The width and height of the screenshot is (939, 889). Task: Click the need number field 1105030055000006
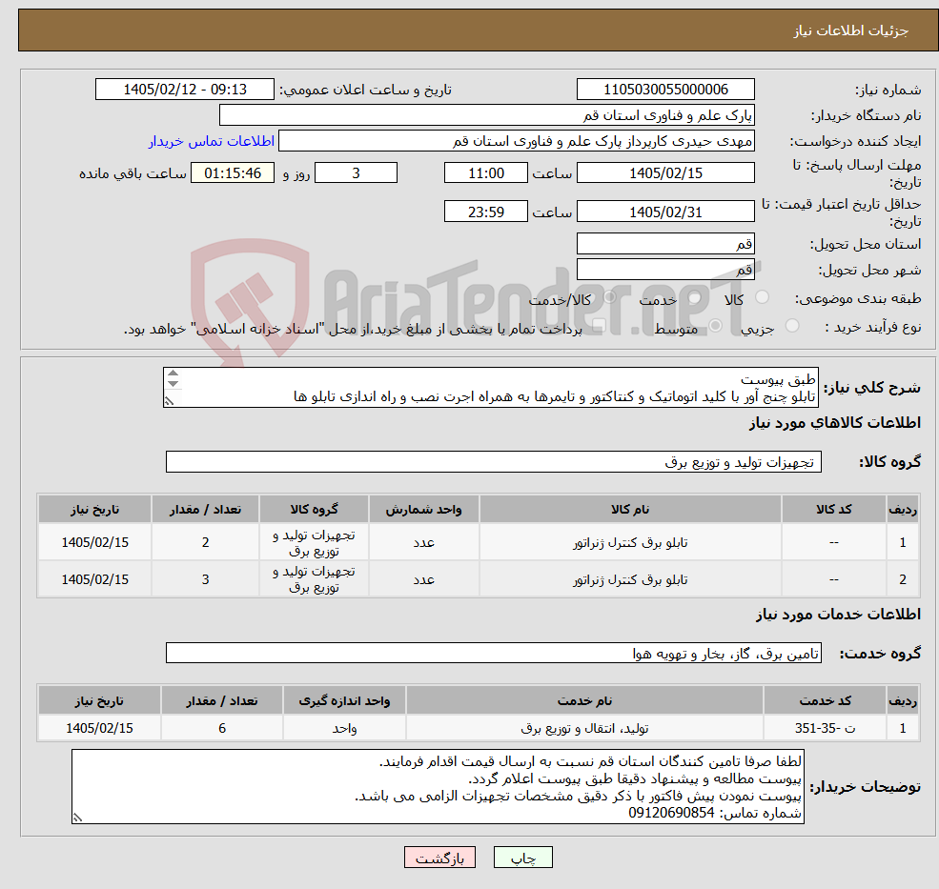coord(665,90)
